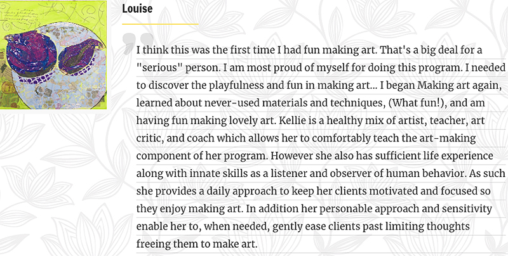Screen dimensions: 508x256
Task: Click the line starting "I think this was"
Action: [x=309, y=50]
